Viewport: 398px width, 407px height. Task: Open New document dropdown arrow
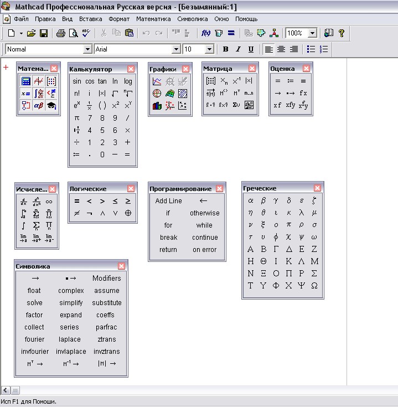point(21,33)
